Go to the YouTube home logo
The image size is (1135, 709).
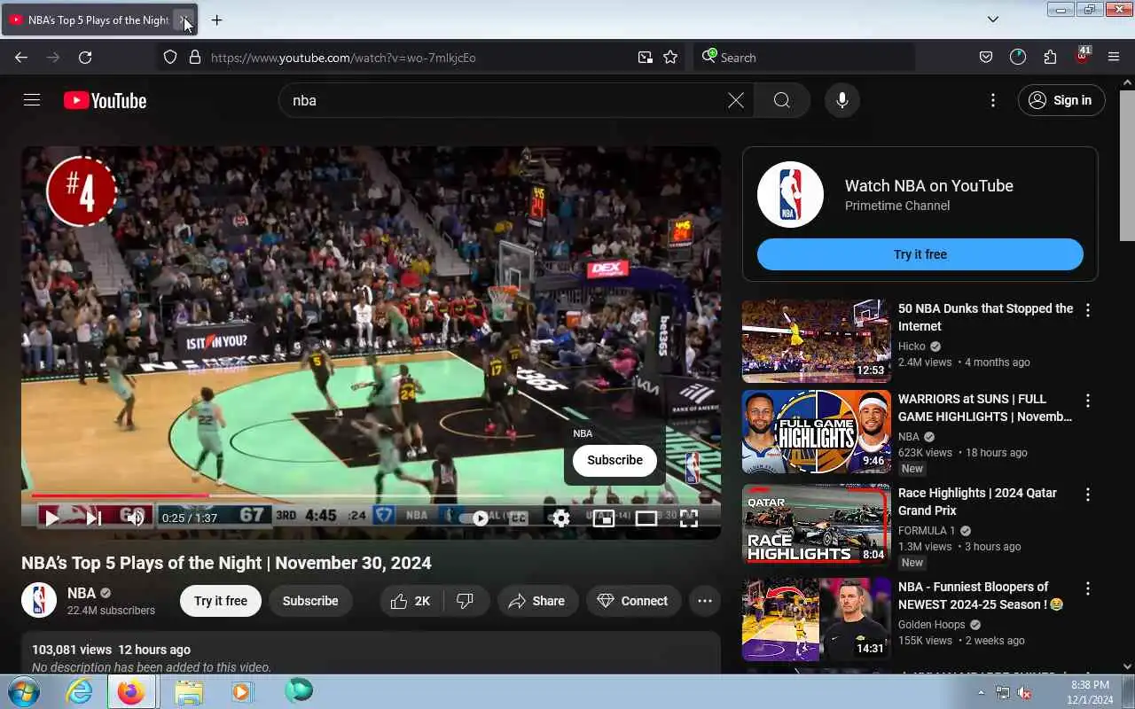(x=105, y=100)
